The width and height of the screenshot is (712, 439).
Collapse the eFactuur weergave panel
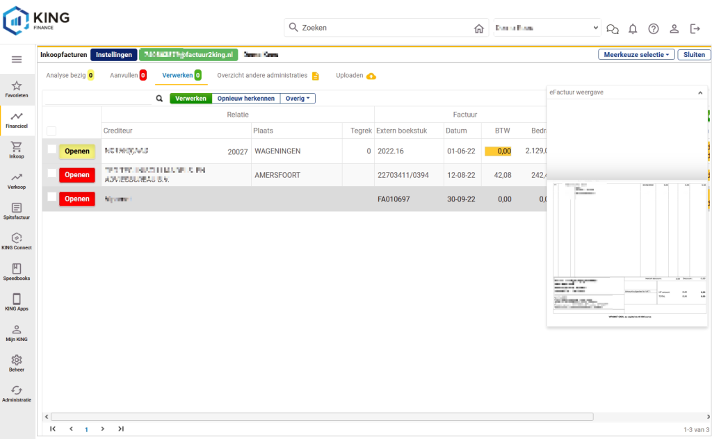point(700,92)
